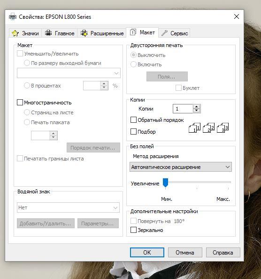Choose Печать плаката option
This screenshot has width=261, height=279.
[27, 122]
